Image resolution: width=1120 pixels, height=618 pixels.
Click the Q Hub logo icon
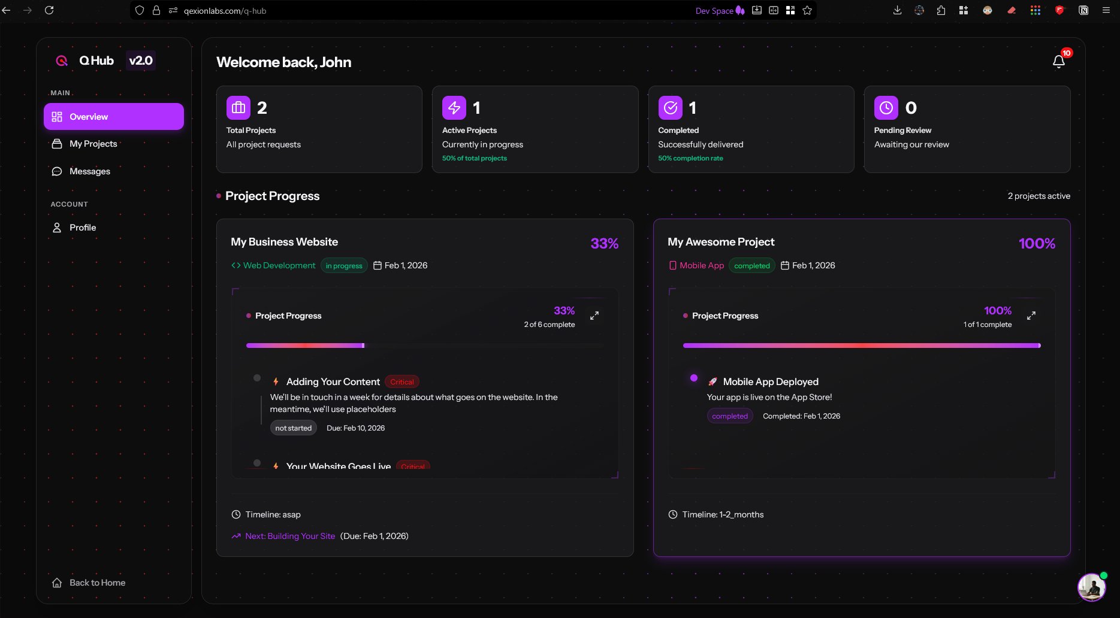tap(62, 60)
